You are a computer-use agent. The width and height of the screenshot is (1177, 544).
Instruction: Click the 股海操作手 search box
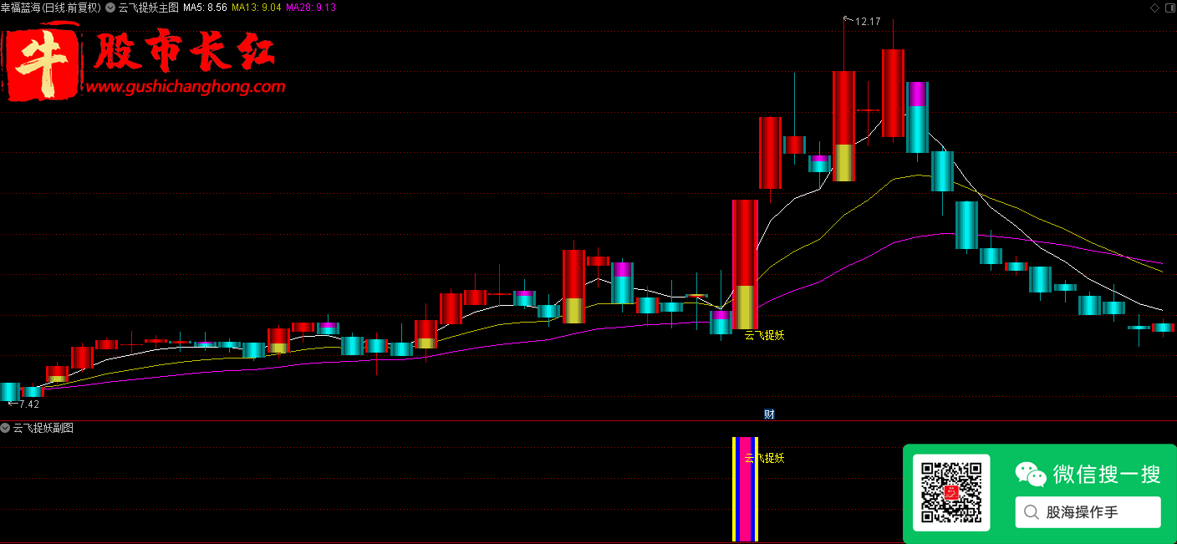(x=1088, y=512)
